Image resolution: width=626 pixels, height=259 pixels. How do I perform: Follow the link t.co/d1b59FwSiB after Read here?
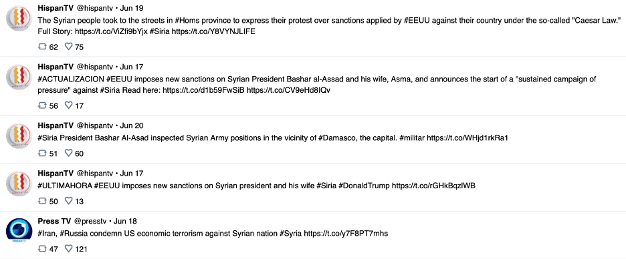(203, 90)
